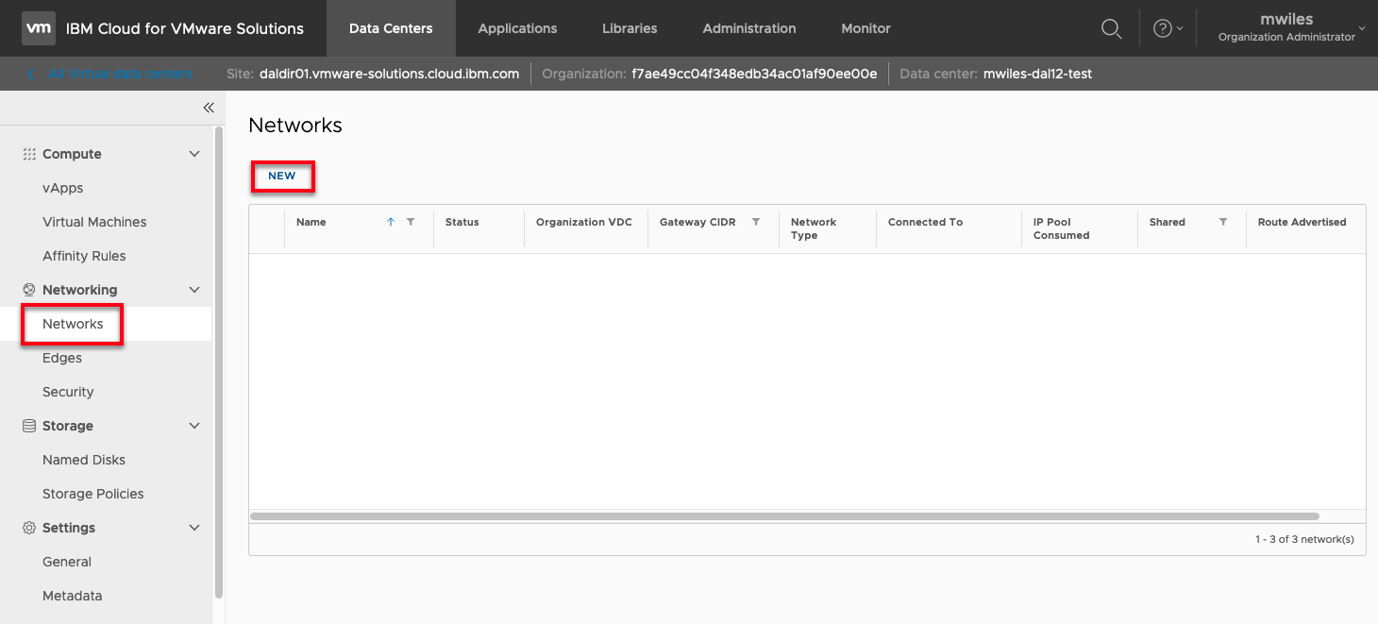
Task: Collapse the Settings section chevron
Action: click(194, 528)
